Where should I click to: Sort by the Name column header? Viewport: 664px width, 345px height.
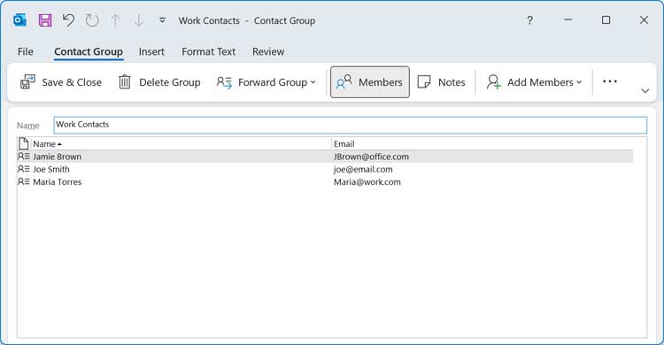point(181,144)
